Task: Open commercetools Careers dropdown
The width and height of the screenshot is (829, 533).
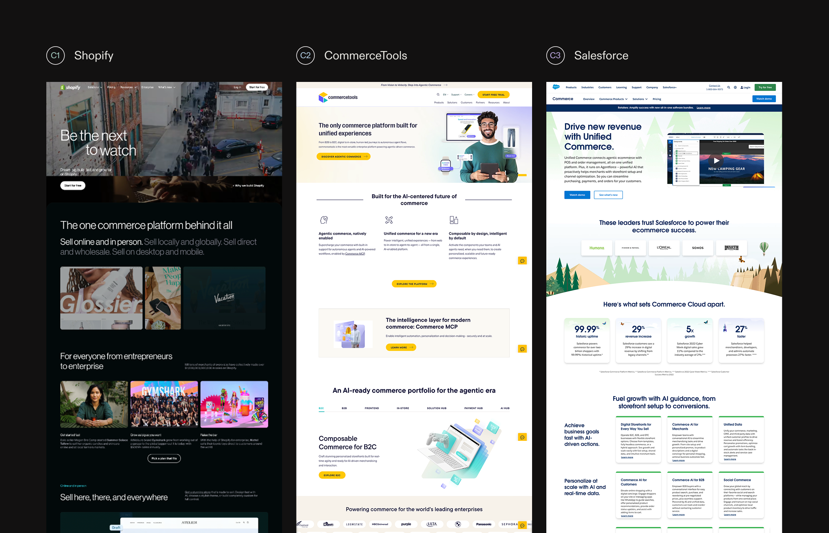Action: 470,95
